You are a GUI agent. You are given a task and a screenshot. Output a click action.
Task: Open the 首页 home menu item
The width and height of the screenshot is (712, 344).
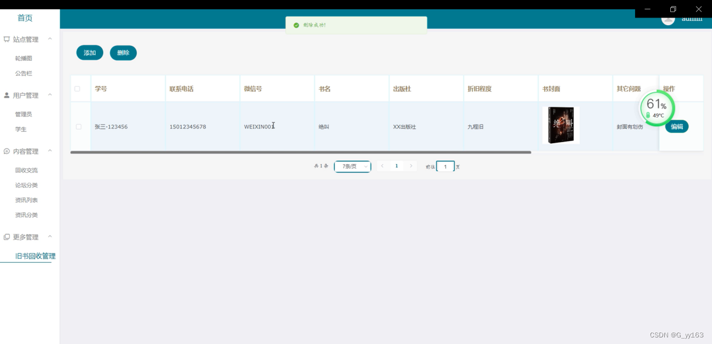25,18
